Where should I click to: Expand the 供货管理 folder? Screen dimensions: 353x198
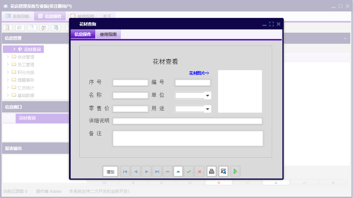8,57
